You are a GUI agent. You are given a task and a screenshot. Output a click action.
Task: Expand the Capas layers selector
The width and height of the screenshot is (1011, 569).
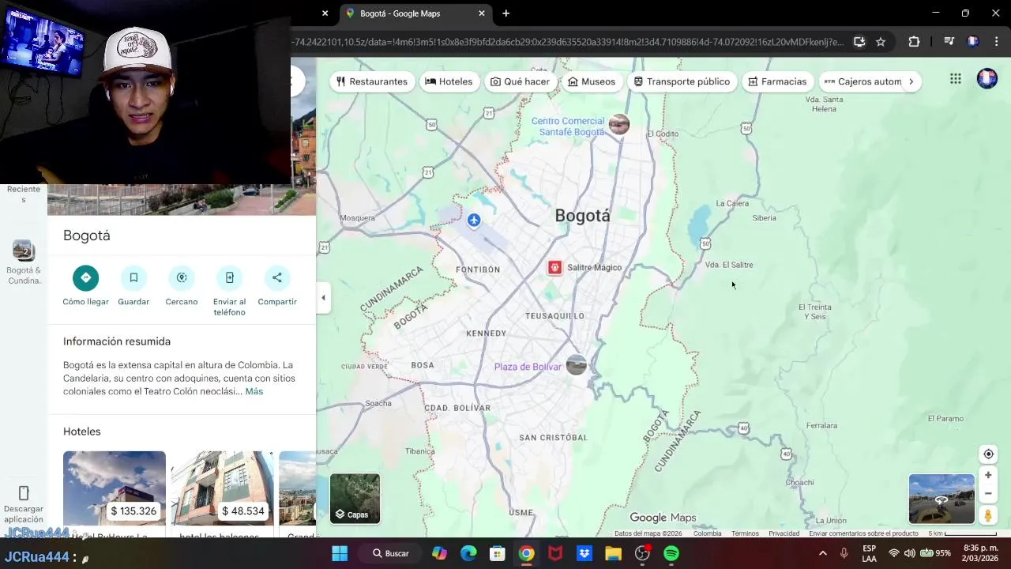355,499
